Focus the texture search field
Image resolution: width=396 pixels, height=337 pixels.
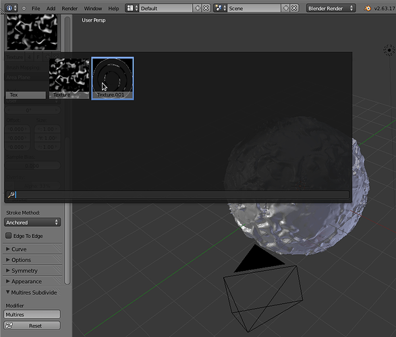178,195
